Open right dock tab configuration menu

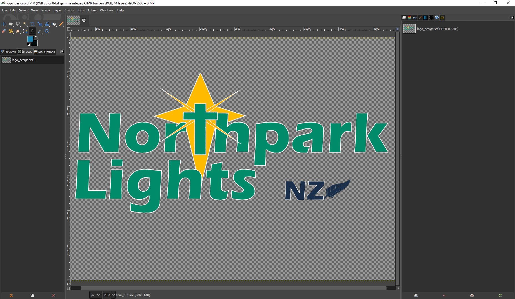[x=512, y=17]
